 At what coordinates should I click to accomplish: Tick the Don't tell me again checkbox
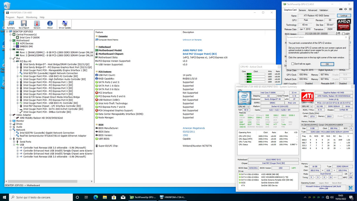[293, 64]
